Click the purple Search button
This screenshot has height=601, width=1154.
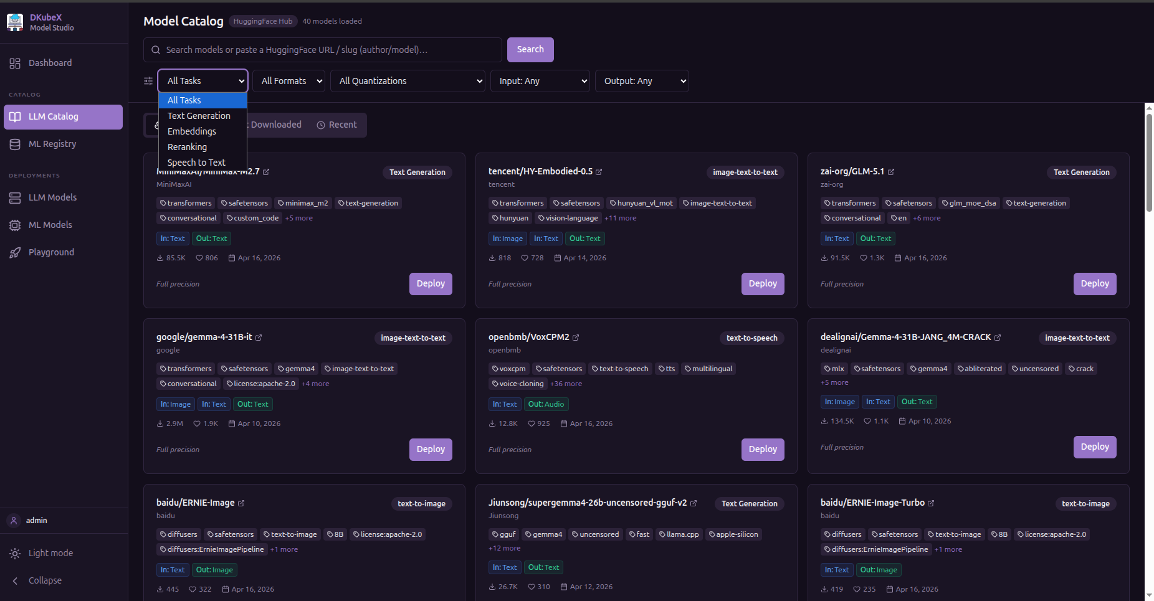(530, 50)
